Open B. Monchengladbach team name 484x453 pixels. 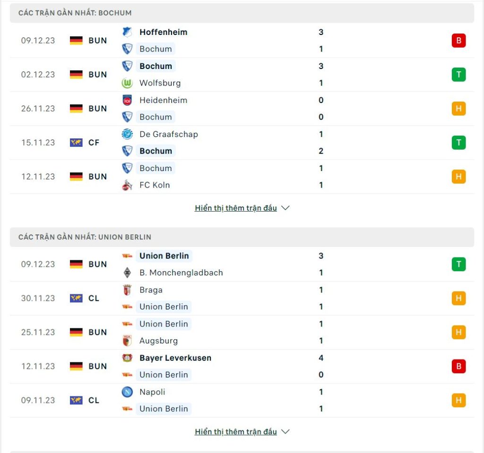point(181,273)
